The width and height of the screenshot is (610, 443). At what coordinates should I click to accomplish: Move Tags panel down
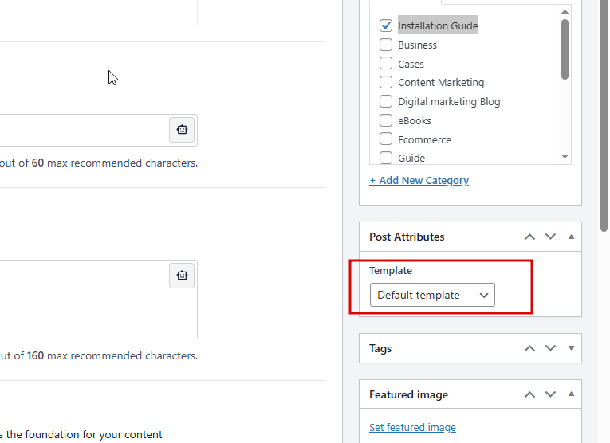pos(550,348)
